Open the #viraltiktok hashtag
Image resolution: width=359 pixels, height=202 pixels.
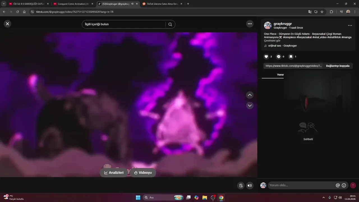(334, 37)
